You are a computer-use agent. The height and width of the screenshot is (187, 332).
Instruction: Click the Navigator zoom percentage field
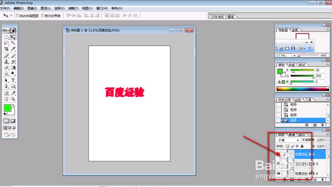[283, 55]
